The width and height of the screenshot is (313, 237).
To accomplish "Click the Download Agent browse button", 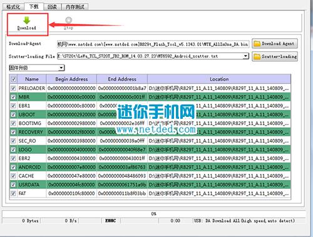I will coord(275,44).
